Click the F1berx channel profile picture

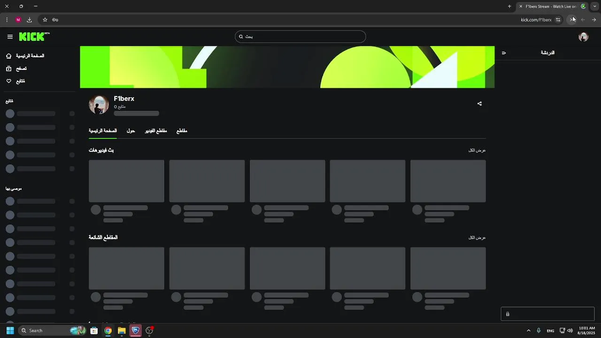point(99,105)
